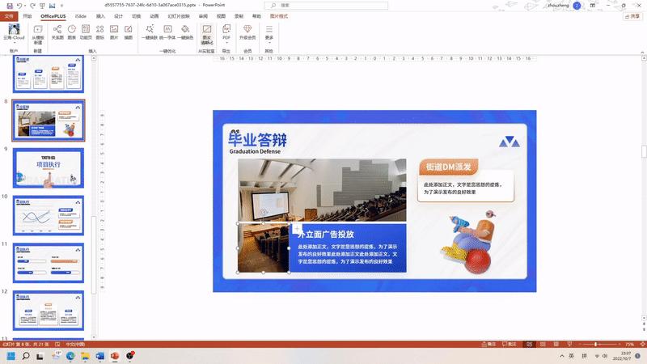Screen dimensions: 647x364
Task: Select slide 9 thumbnail titled 项目执行
Action: pyautogui.click(x=49, y=168)
